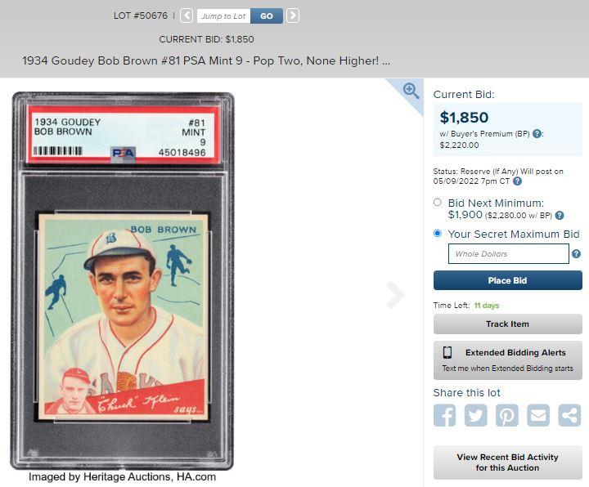
Task: Share this lot on Twitter
Action: point(475,415)
